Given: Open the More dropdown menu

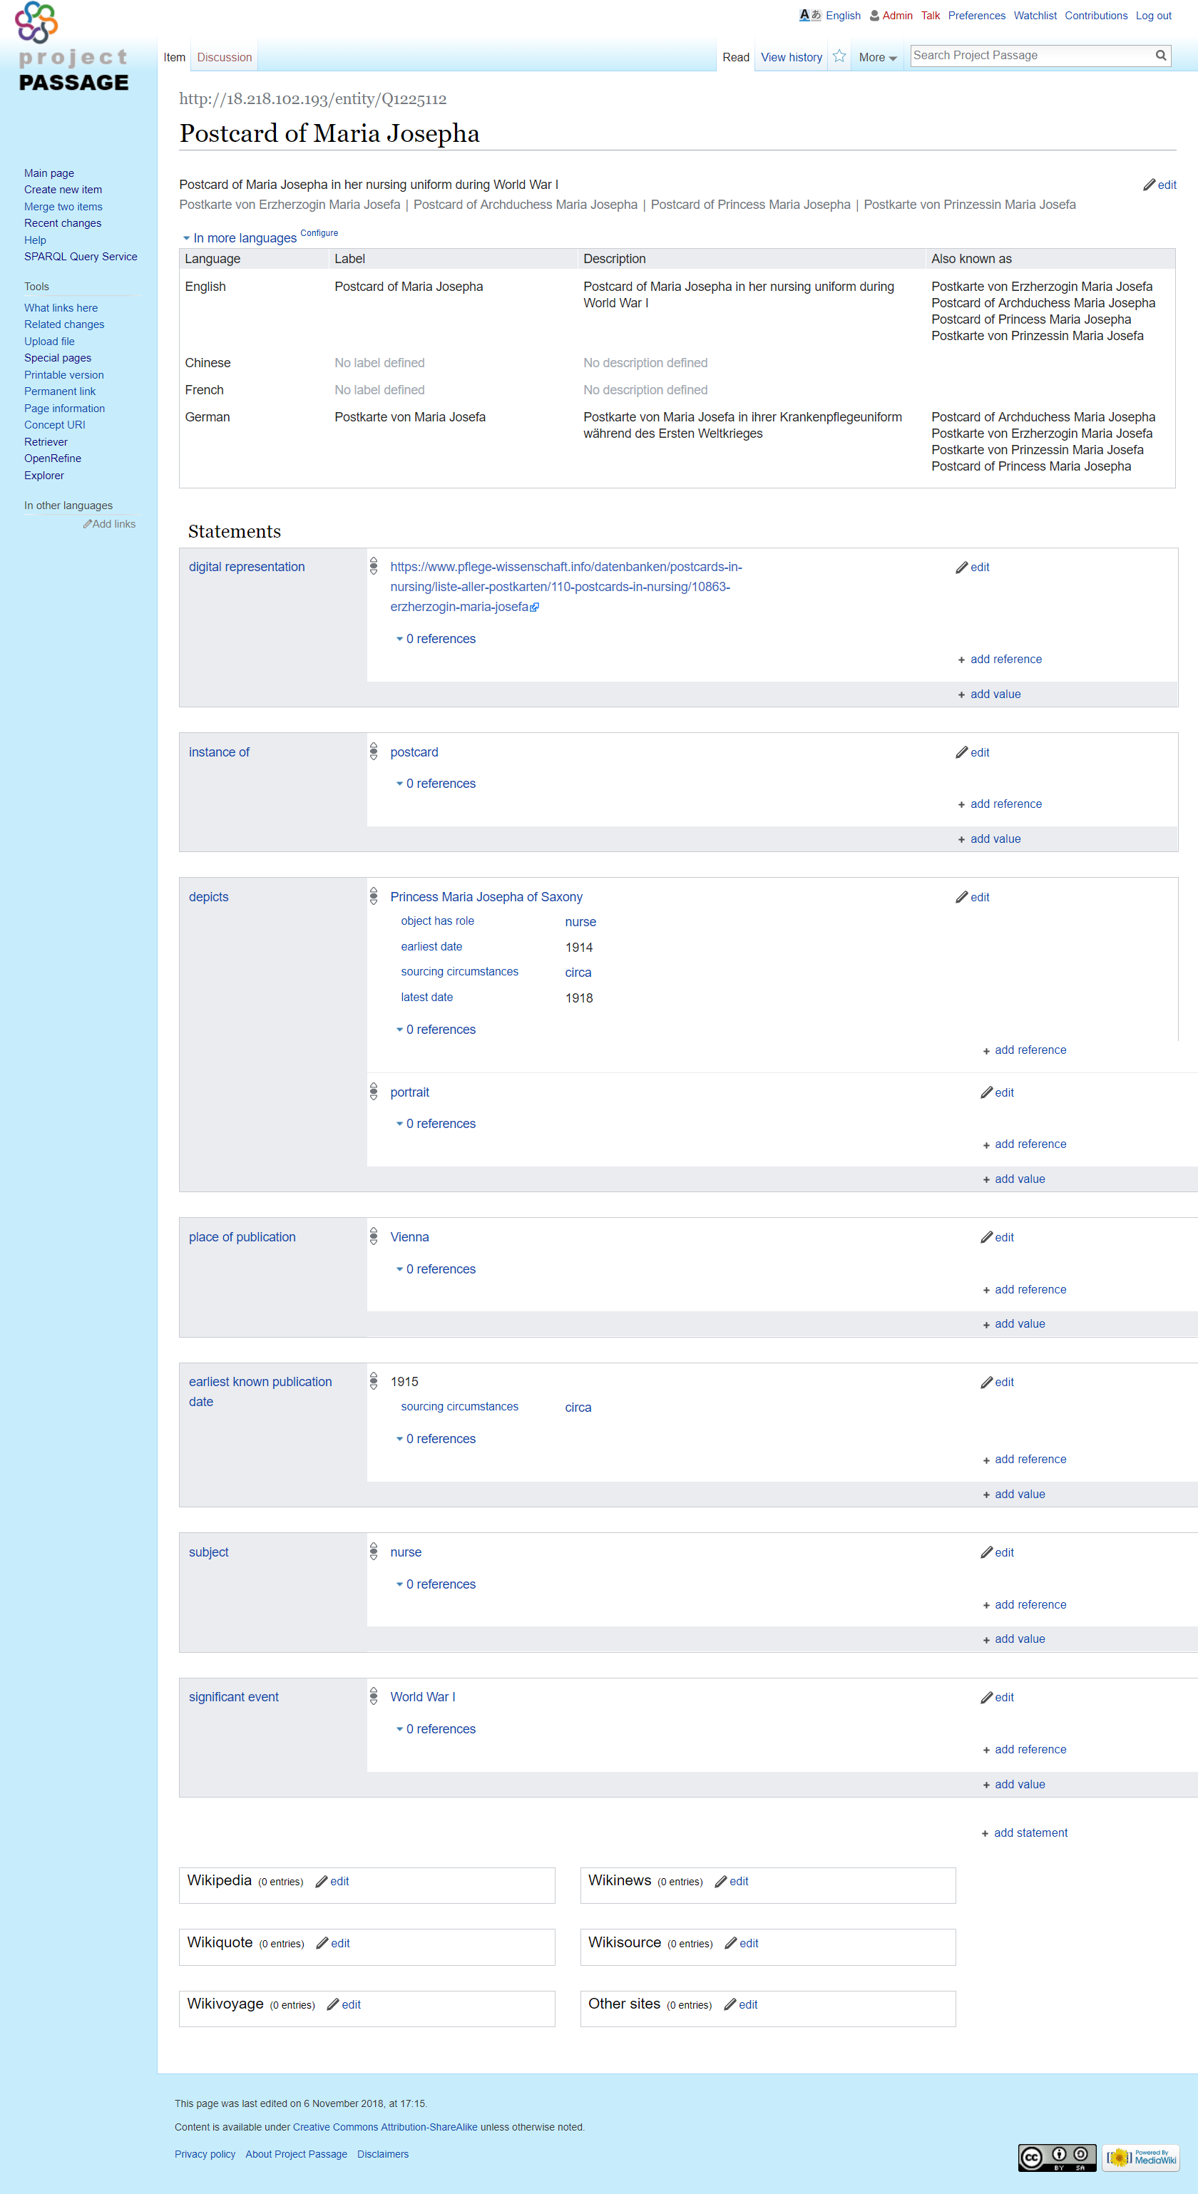Looking at the screenshot, I should (877, 57).
